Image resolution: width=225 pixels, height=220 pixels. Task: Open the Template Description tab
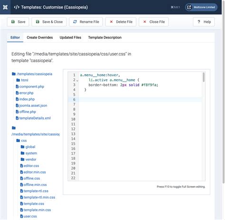click(105, 37)
